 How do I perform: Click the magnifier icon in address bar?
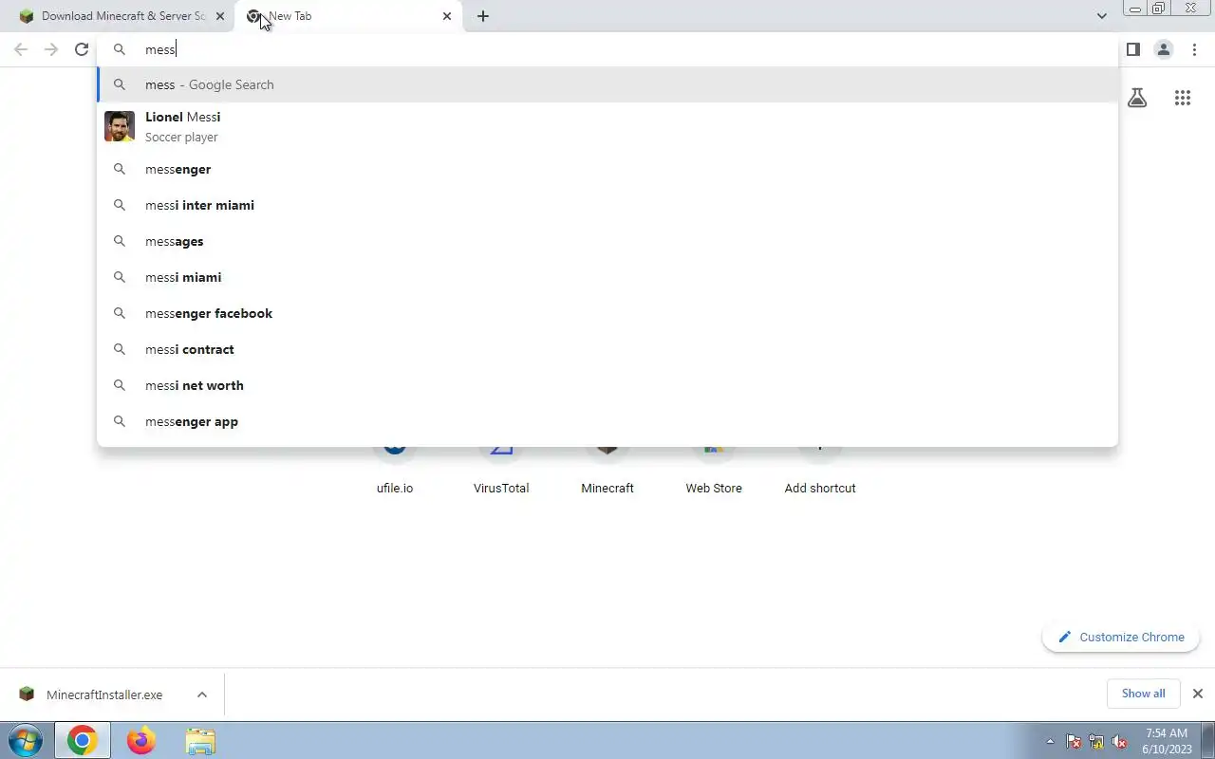coord(120,49)
